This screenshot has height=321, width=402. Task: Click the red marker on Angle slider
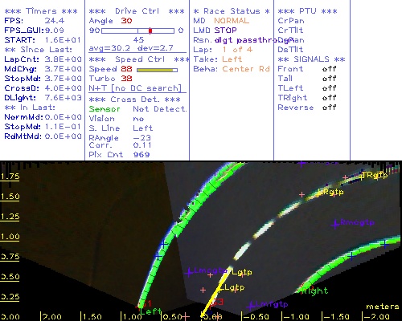(150, 30)
